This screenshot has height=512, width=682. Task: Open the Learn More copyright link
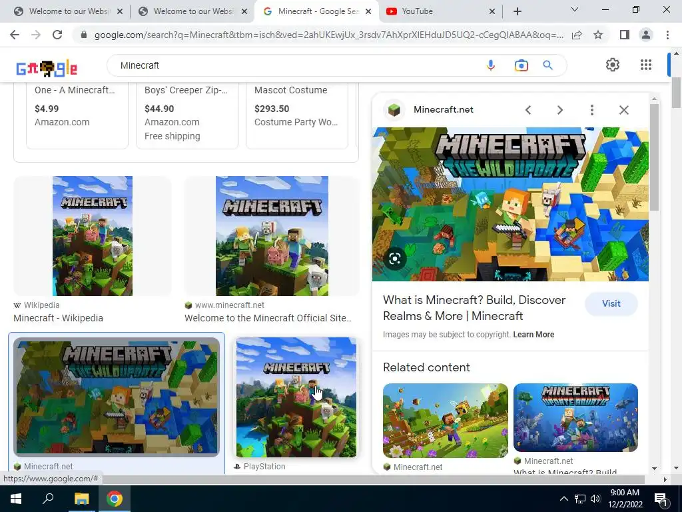tap(533, 335)
